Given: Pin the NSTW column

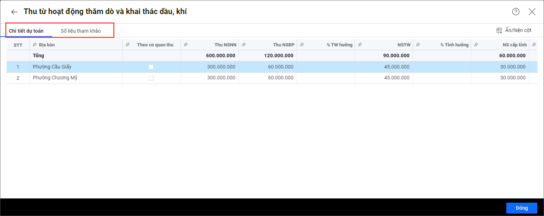Looking at the screenshot, I should [360, 45].
